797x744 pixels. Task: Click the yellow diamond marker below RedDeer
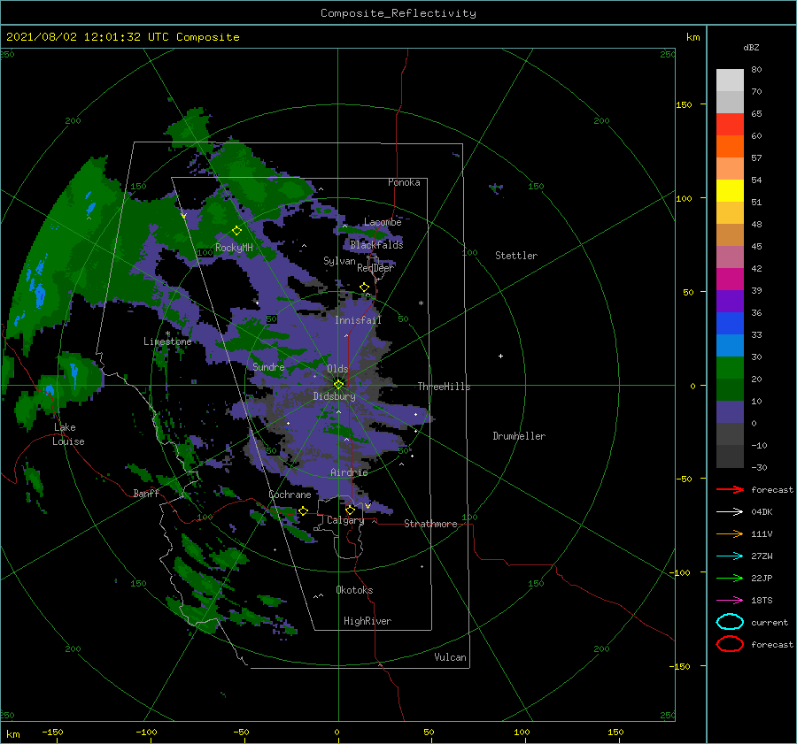coord(365,288)
